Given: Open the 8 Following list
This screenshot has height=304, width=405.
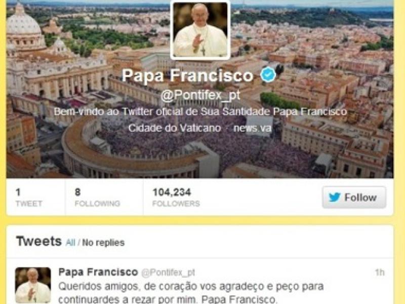Looking at the screenshot, I should tap(97, 198).
